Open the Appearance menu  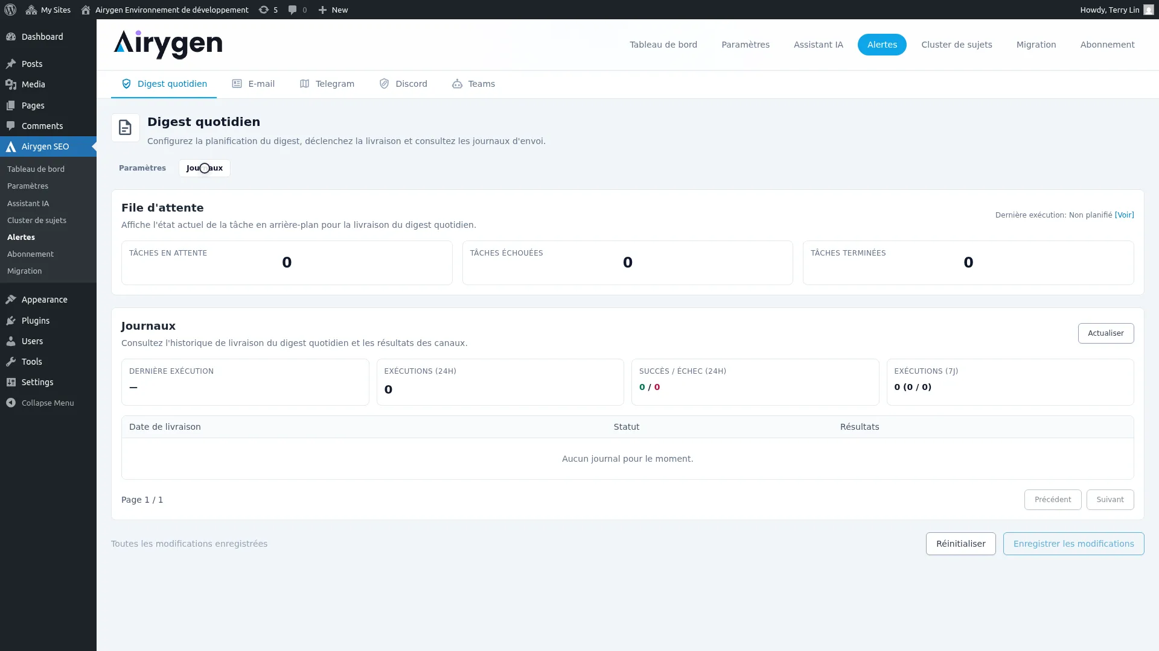(x=44, y=300)
